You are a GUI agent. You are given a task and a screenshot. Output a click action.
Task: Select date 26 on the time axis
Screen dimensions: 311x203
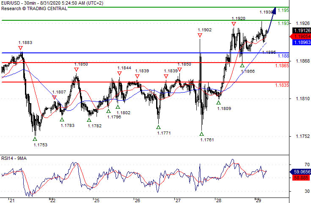pos(138,200)
